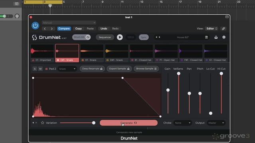Toggle the Sync button
255x143 pixels.
[x=143, y=37]
